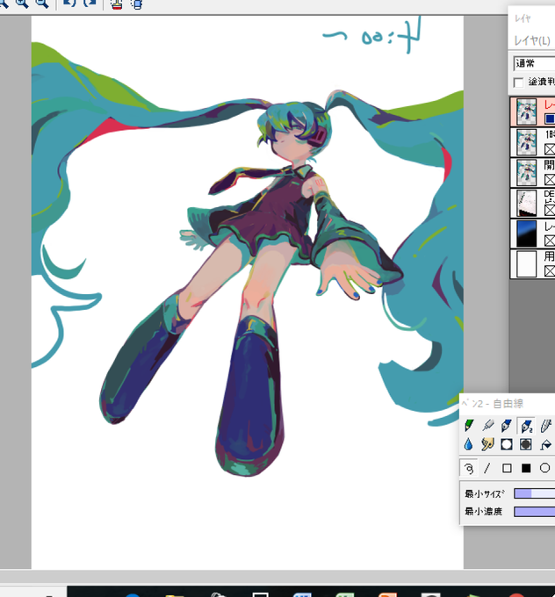Adjust the 最小サイズ slider
Viewport: 555px width, 597px height.
coord(534,493)
